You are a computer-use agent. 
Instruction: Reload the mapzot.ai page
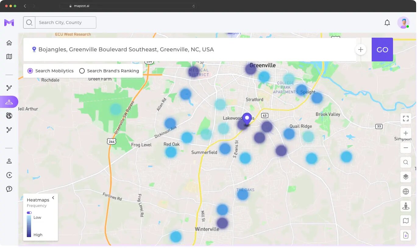point(194,6)
